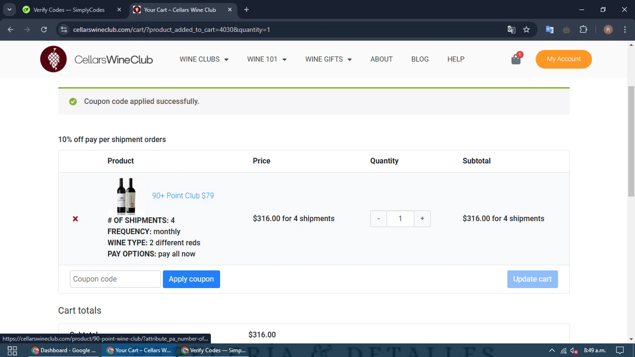Screen dimensions: 635x357
Task: Expand the WINE GIFTS menu
Action: tap(329, 59)
